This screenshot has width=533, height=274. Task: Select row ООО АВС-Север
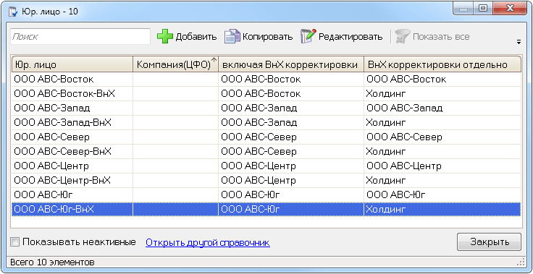pyautogui.click(x=266, y=137)
